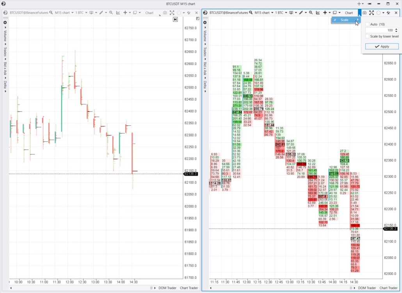The height and width of the screenshot is (293, 402).
Task: Expand the Volume section in left sidebar
Action: pyautogui.click(x=5, y=36)
